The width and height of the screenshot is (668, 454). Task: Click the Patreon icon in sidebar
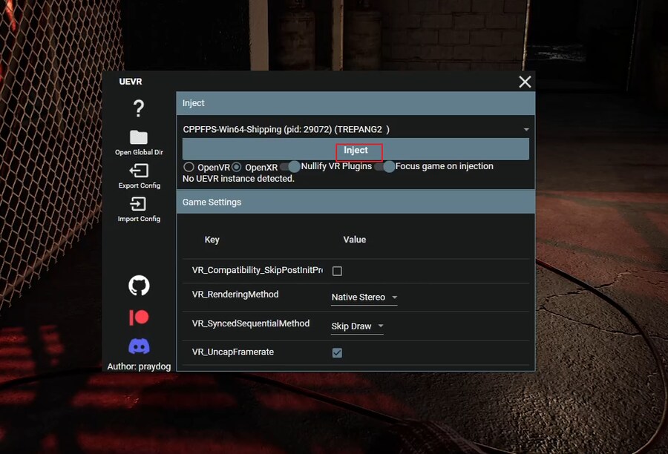[x=138, y=317]
